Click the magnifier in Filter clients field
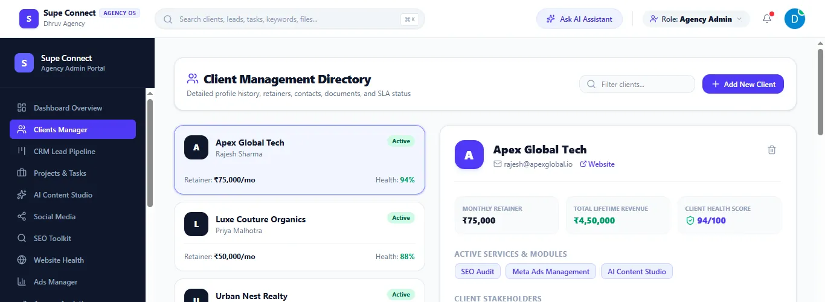The image size is (825, 302). point(591,85)
